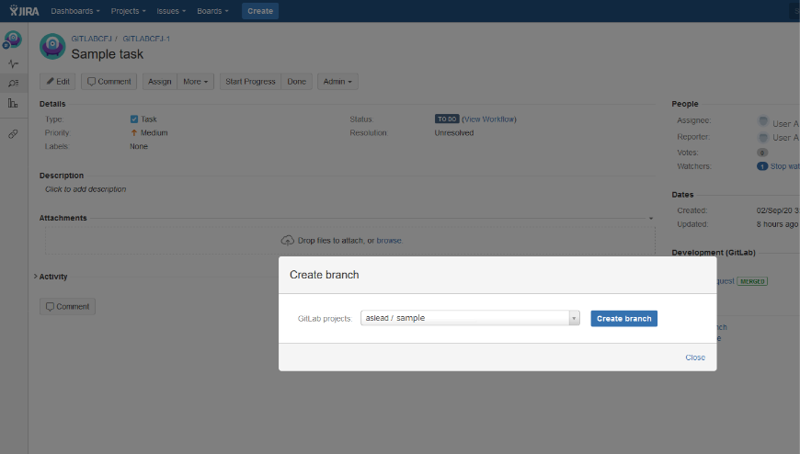Click the Assignee user avatar
The width and height of the screenshot is (800, 454).
pos(763,121)
